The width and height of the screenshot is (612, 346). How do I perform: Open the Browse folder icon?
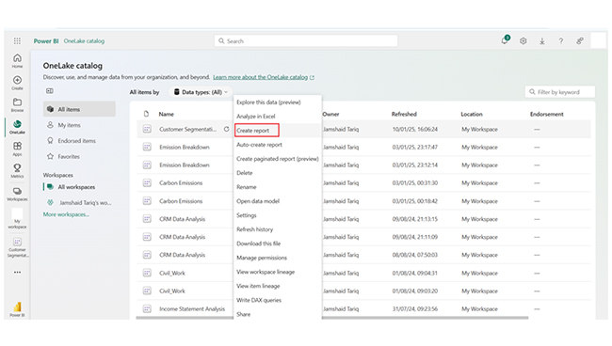click(x=17, y=104)
